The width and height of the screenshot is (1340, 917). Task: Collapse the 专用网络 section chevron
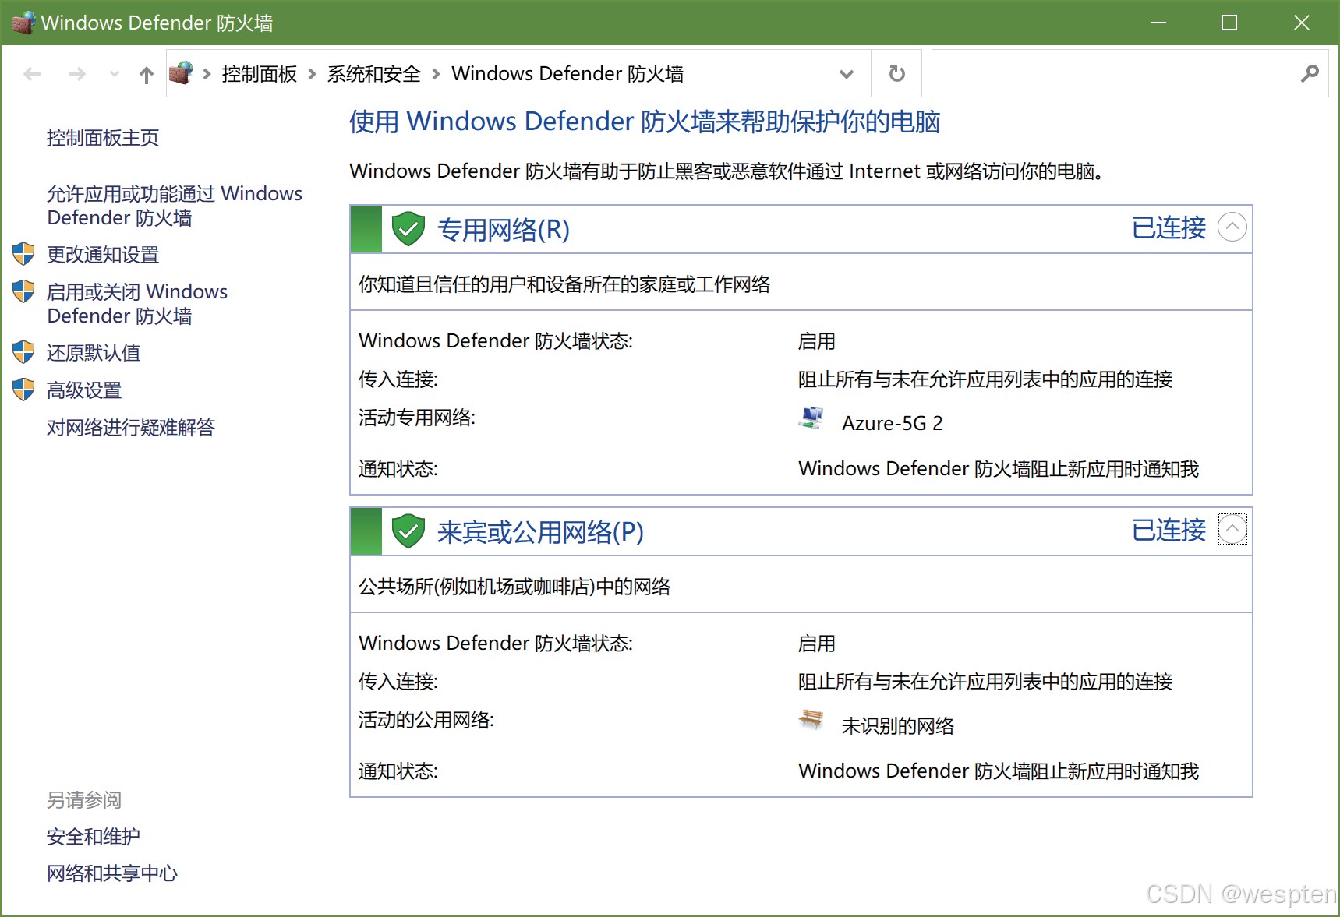coord(1232,227)
